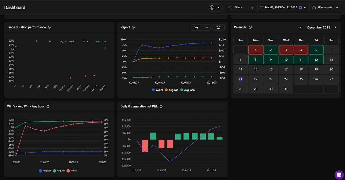Screen dimensions: 345x180
Task: Click the Fri weekday header
Action: tap(316, 40)
